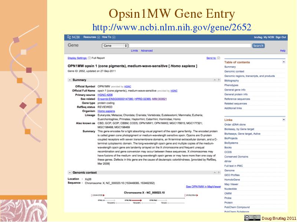Screen dimensions: 297x222
Task: Open the CCDS link
Action: point(228,152)
